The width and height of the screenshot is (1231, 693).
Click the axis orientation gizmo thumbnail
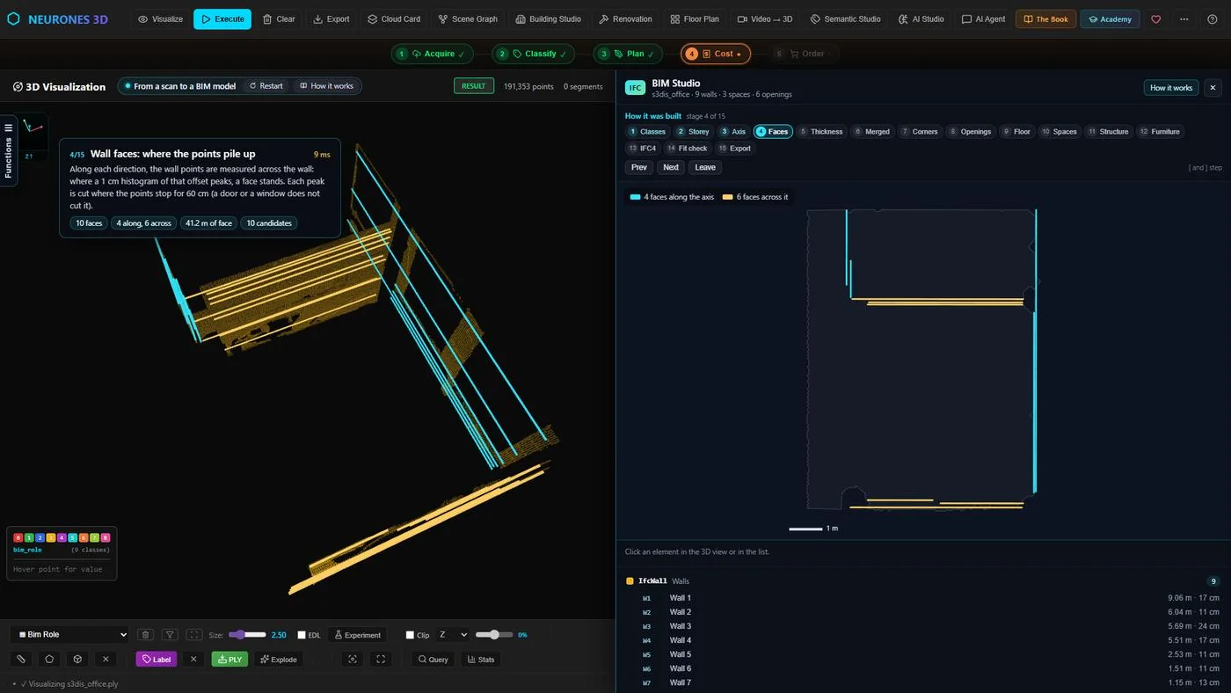pyautogui.click(x=33, y=136)
